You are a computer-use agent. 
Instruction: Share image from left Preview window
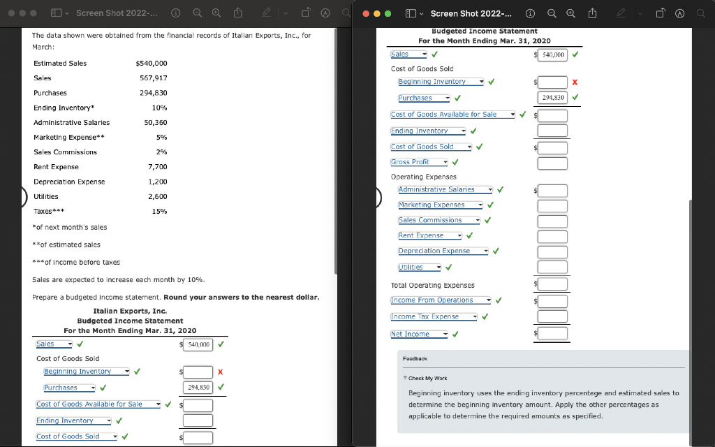(x=238, y=13)
